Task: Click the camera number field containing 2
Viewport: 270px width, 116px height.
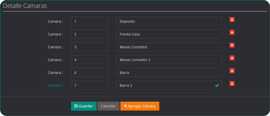Action: click(x=90, y=34)
